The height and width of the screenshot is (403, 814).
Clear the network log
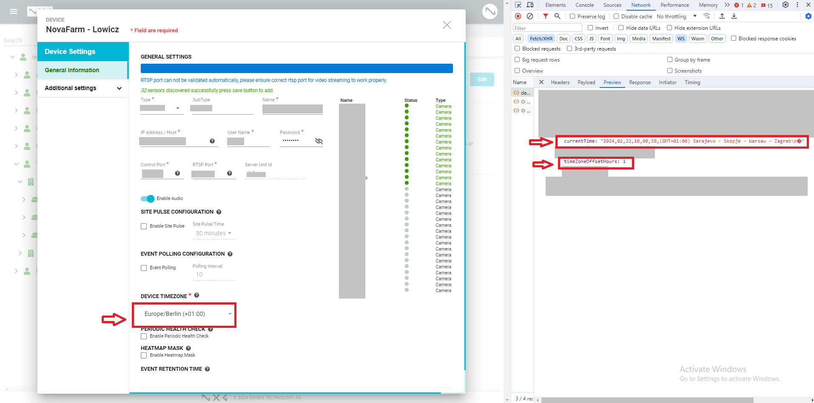[530, 16]
